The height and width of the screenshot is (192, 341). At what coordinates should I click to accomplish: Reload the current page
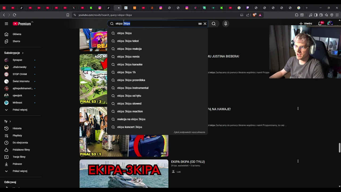(x=15, y=15)
